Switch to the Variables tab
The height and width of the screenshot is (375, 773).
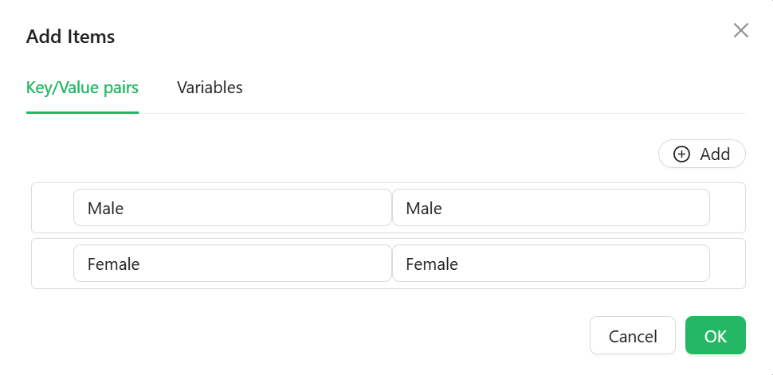pyautogui.click(x=210, y=88)
